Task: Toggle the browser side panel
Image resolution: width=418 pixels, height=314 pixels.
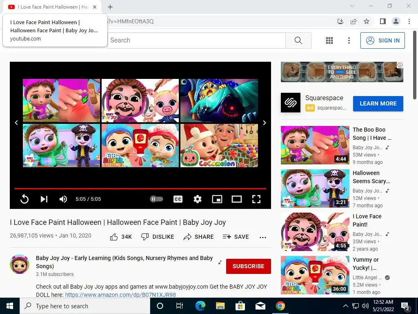Action: (x=383, y=21)
